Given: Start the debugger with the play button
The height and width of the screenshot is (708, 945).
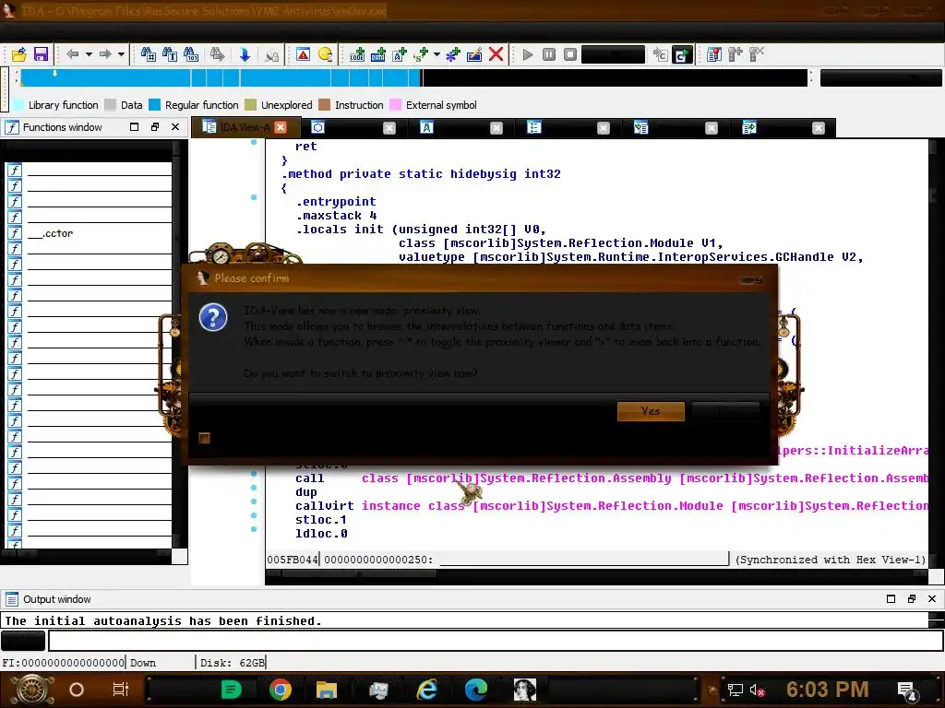Looking at the screenshot, I should (x=528, y=54).
